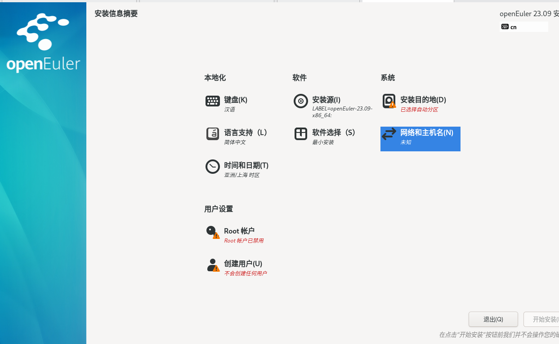Select the network and hostname arrows icon
Screen dimensions: 559x344
(x=389, y=134)
